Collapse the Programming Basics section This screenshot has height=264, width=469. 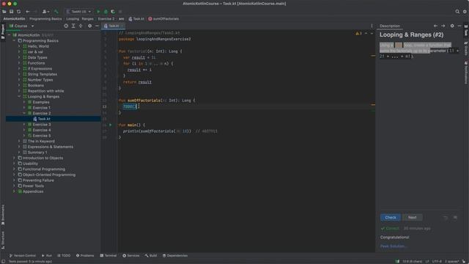[14, 41]
